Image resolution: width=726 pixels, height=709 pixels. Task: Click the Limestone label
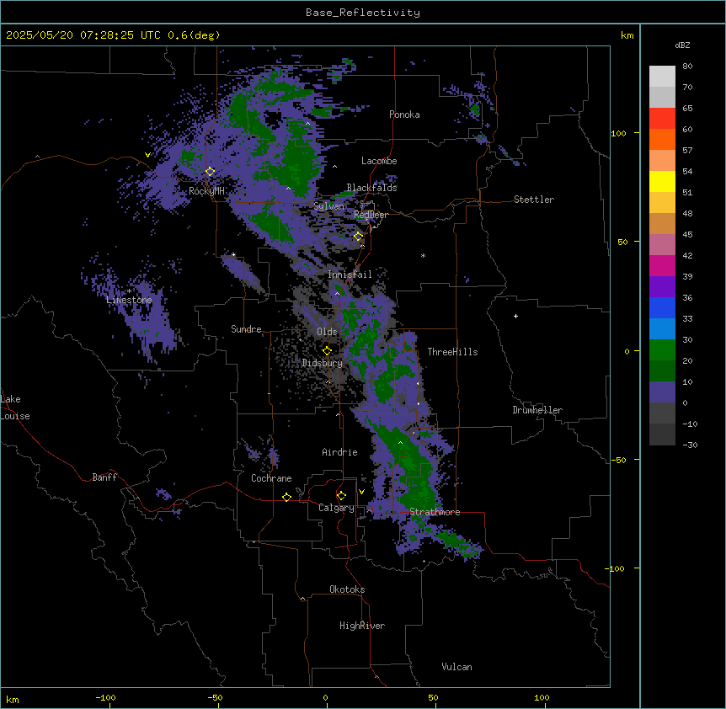coord(129,300)
